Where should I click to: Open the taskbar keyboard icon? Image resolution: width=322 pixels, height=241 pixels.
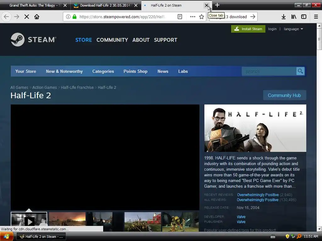273,237
